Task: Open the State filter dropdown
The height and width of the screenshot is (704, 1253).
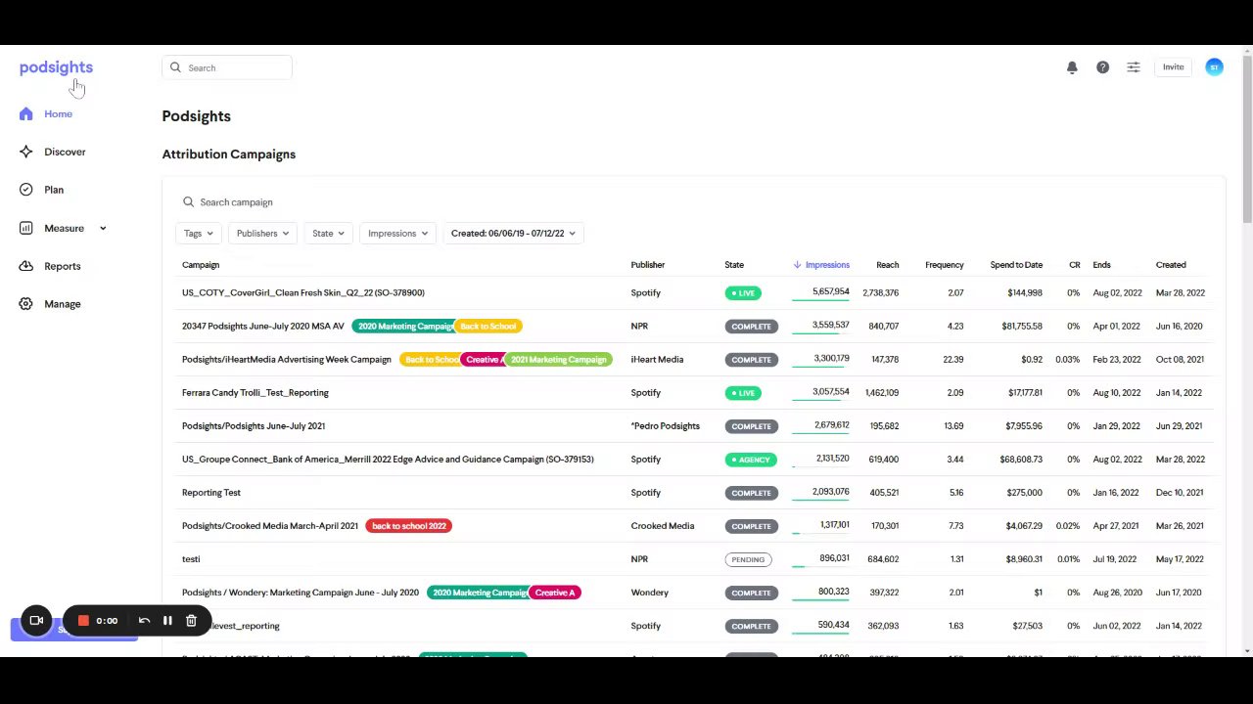Action: click(328, 234)
